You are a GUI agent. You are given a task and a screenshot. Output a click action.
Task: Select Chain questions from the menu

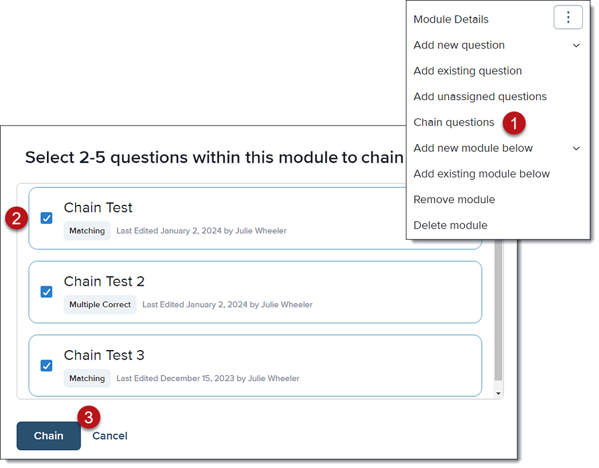[454, 122]
